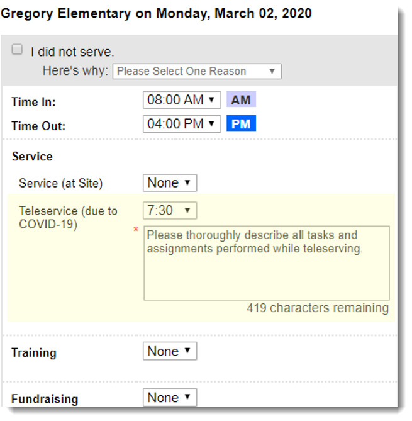412x421 pixels.
Task: Click the teleservice task description text area
Action: [x=266, y=263]
